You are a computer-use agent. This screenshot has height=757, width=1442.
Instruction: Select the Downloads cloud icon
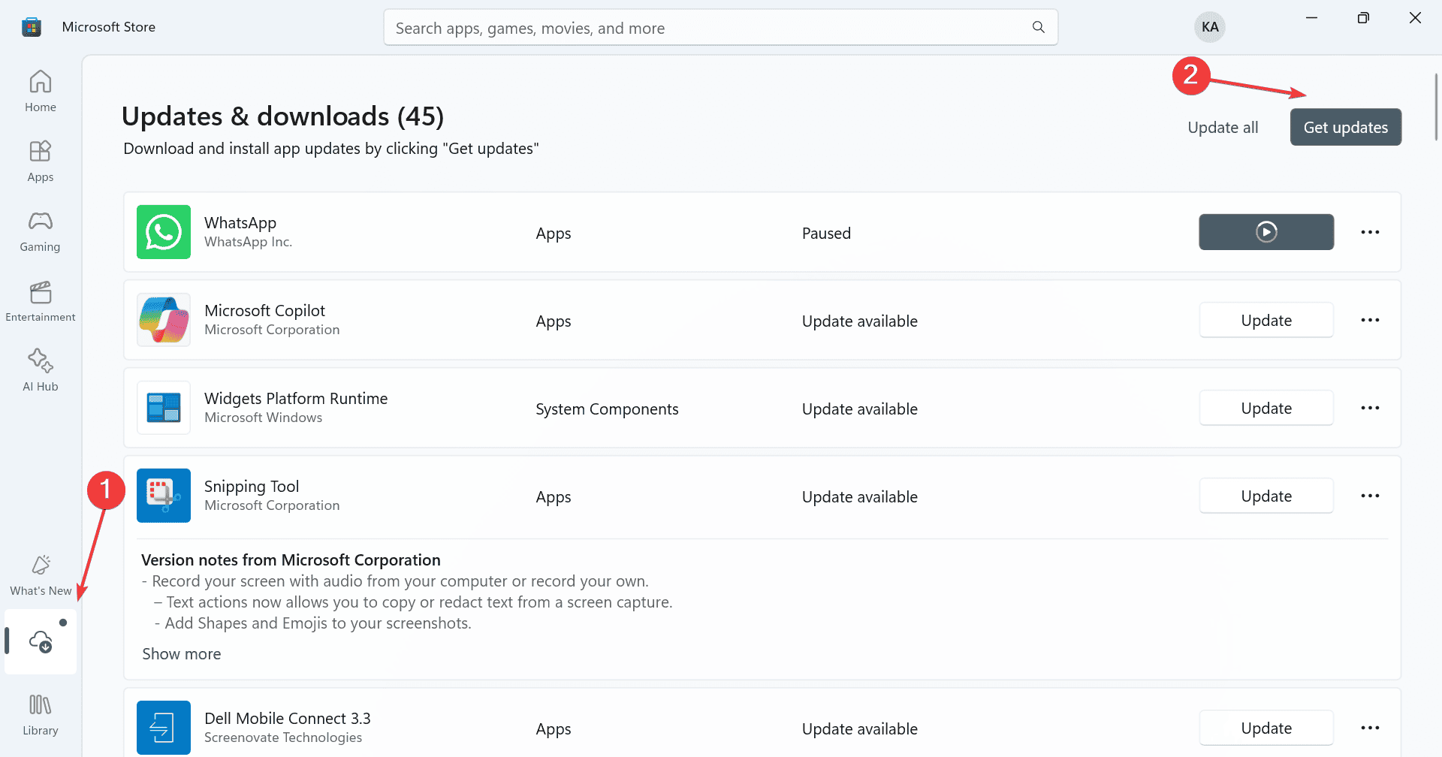coord(41,641)
